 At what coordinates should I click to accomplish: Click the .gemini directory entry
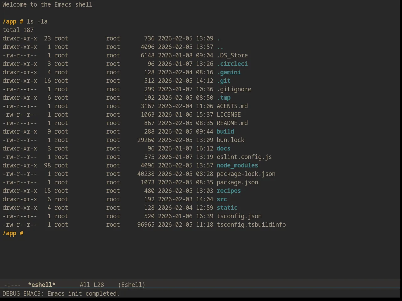[x=229, y=72]
